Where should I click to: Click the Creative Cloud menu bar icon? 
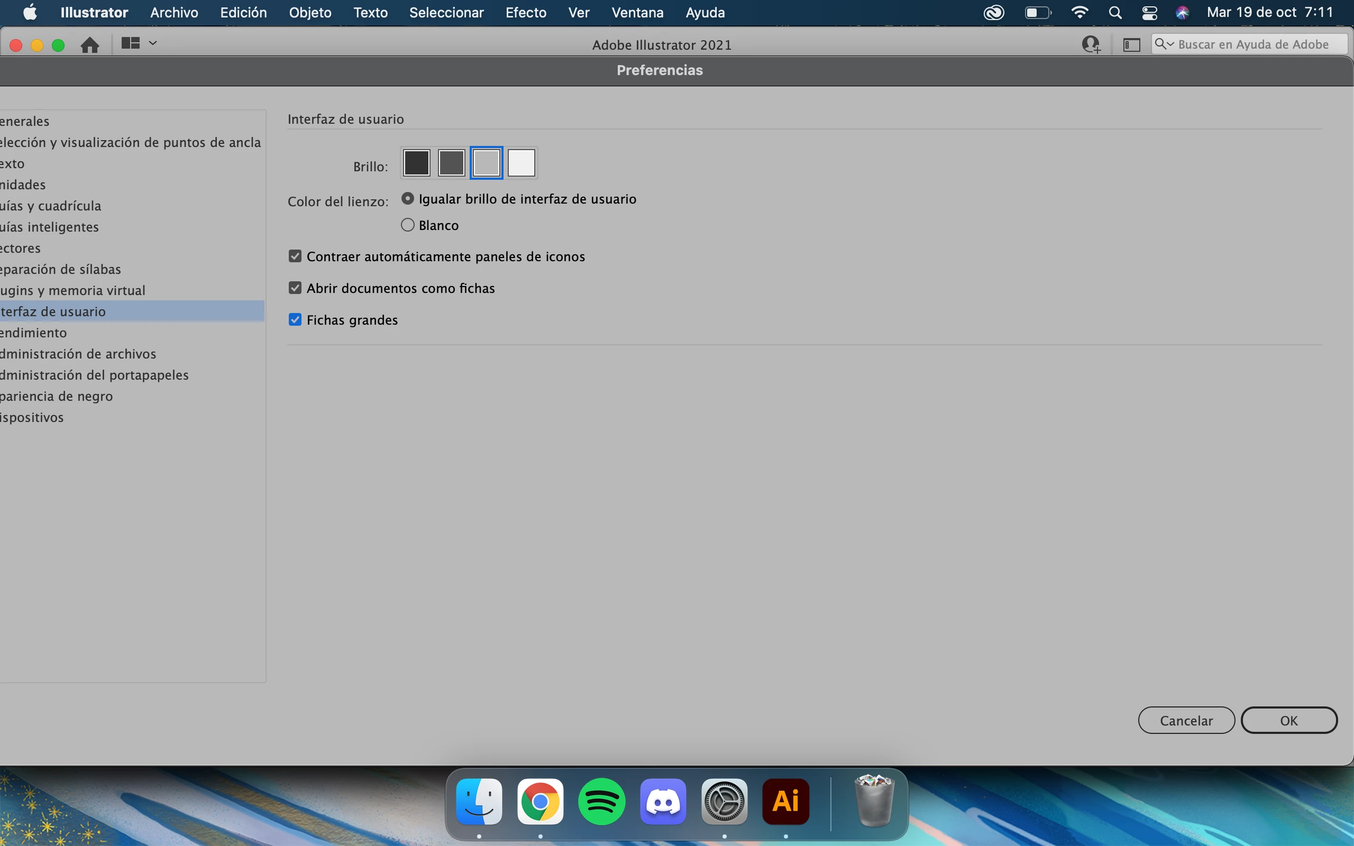click(x=994, y=12)
